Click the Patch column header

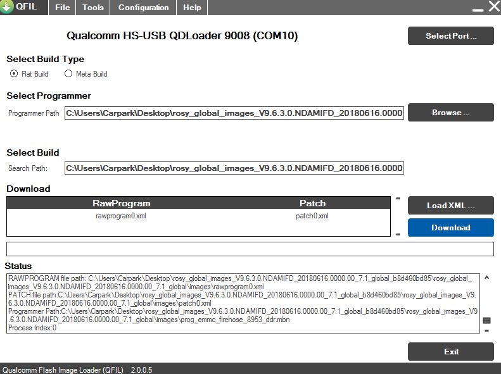click(312, 203)
